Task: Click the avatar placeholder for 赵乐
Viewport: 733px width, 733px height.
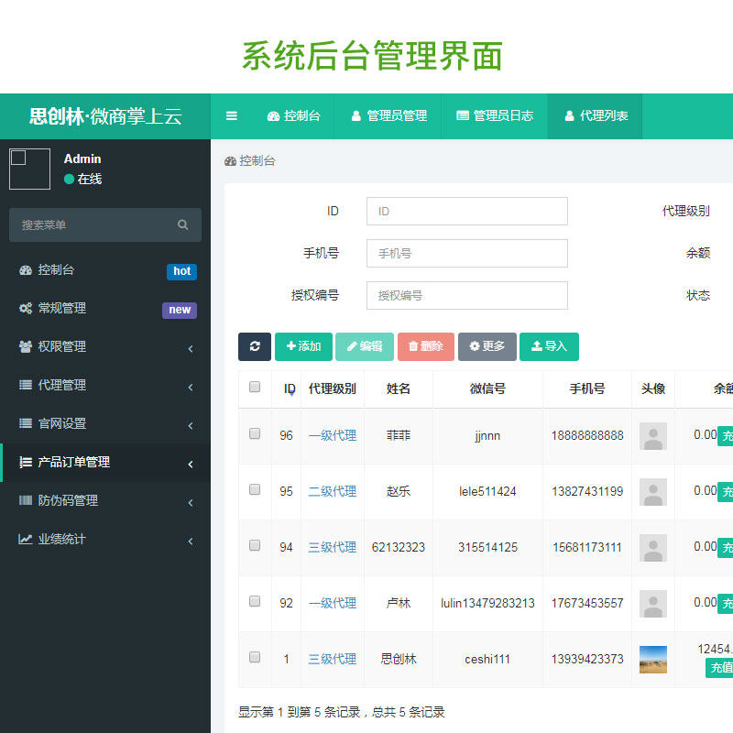Action: tap(653, 492)
